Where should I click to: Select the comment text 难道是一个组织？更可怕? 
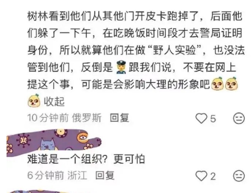[x=86, y=159]
